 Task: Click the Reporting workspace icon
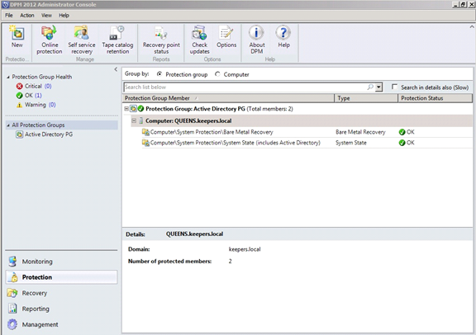coord(12,309)
